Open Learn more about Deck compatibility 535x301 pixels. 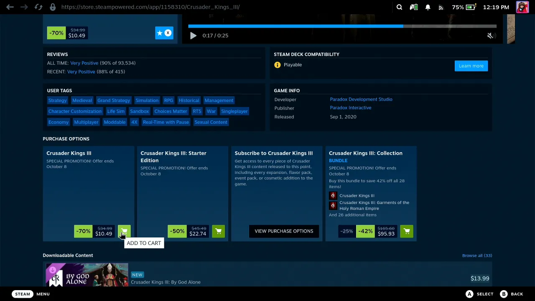pyautogui.click(x=471, y=66)
